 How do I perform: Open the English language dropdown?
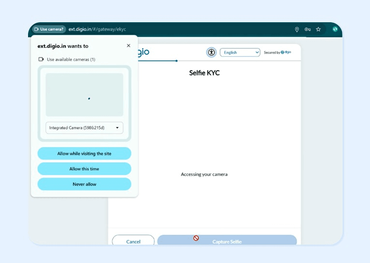(240, 52)
